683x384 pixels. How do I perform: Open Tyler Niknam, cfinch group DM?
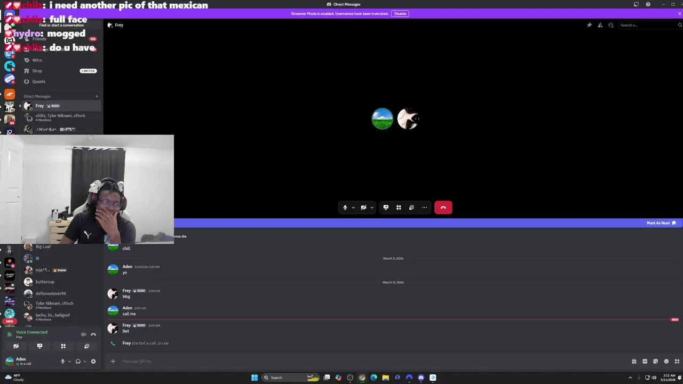[x=61, y=305]
